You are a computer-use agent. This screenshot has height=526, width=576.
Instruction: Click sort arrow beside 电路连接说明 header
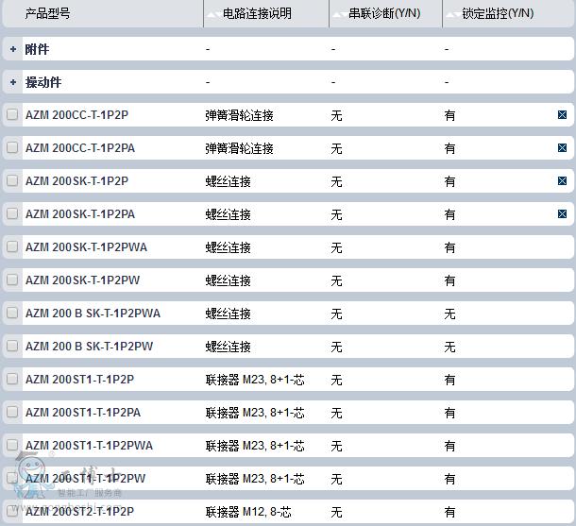(212, 14)
